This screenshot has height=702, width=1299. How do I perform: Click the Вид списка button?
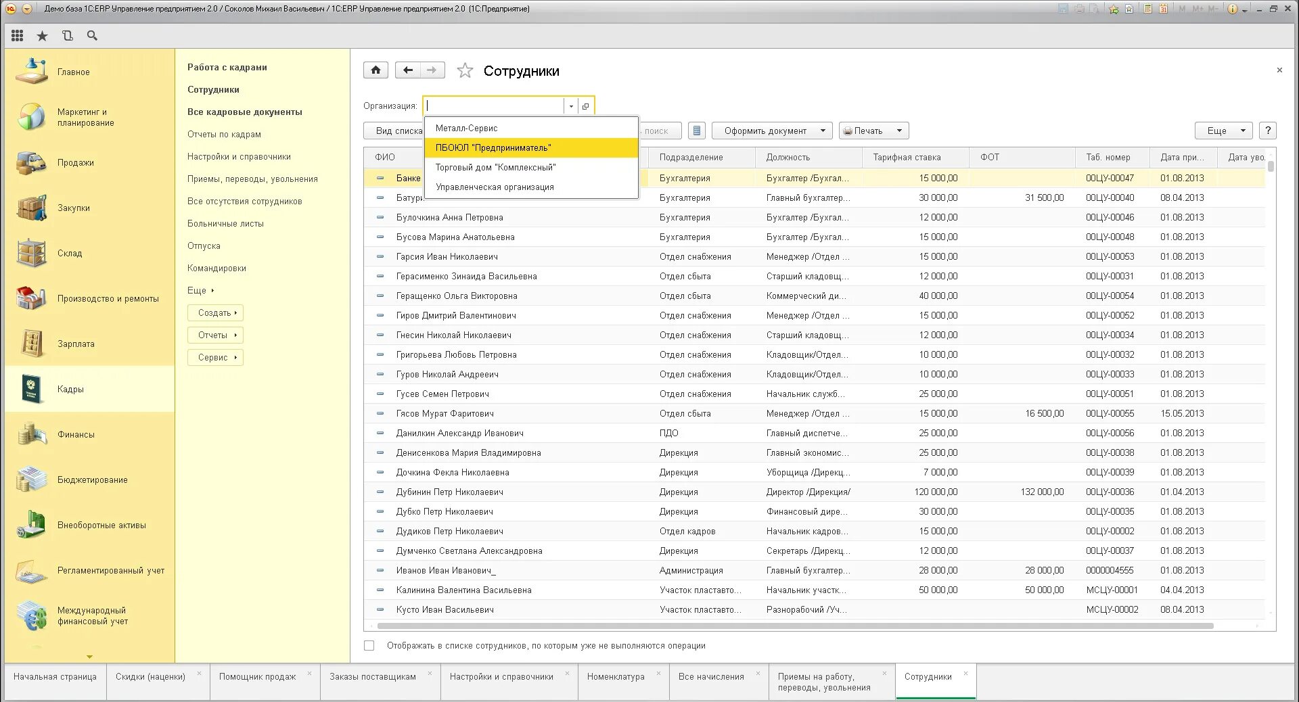[394, 131]
